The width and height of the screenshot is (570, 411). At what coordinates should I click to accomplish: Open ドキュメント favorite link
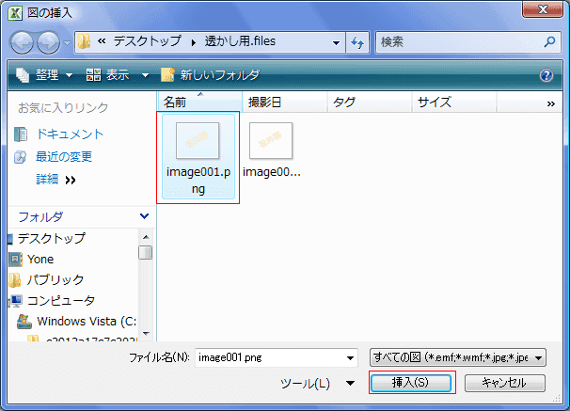pyautogui.click(x=70, y=134)
